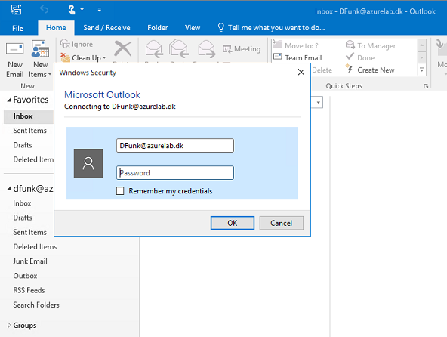Select Drafts under Favorites
The image size is (447, 337).
(x=23, y=145)
